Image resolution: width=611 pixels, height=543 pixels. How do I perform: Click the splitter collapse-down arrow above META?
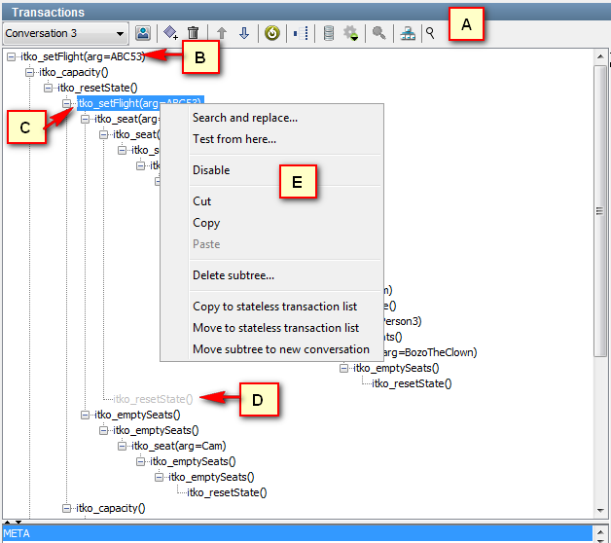coord(18,522)
